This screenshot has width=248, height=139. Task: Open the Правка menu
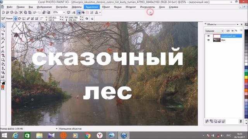tap(21, 7)
